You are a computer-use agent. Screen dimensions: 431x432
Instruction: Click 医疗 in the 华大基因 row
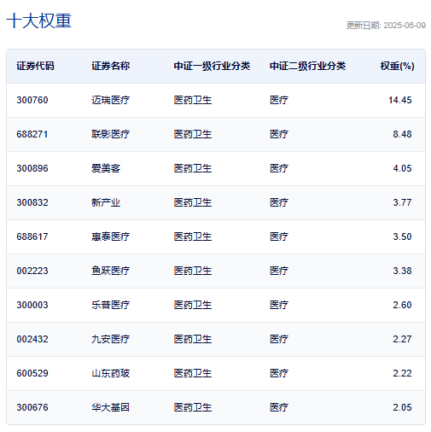(279, 407)
